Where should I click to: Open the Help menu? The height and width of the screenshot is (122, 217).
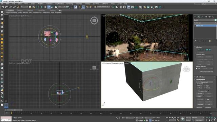(126, 4)
